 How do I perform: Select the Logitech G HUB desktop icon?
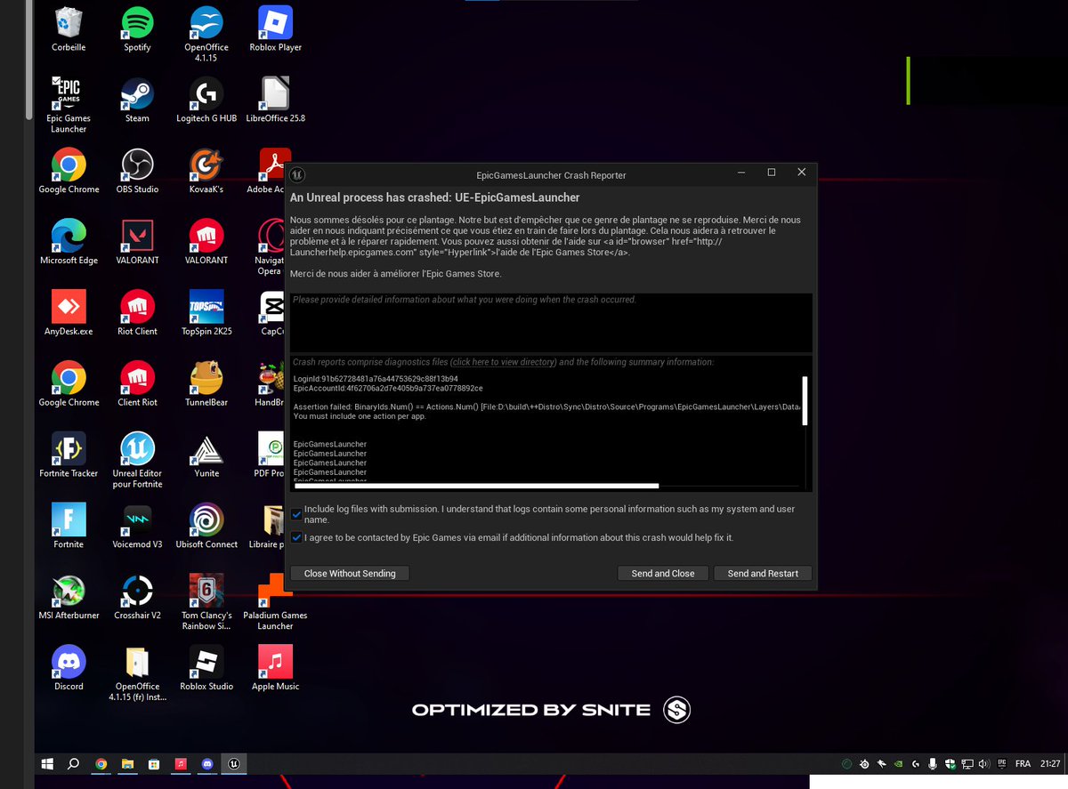[206, 100]
